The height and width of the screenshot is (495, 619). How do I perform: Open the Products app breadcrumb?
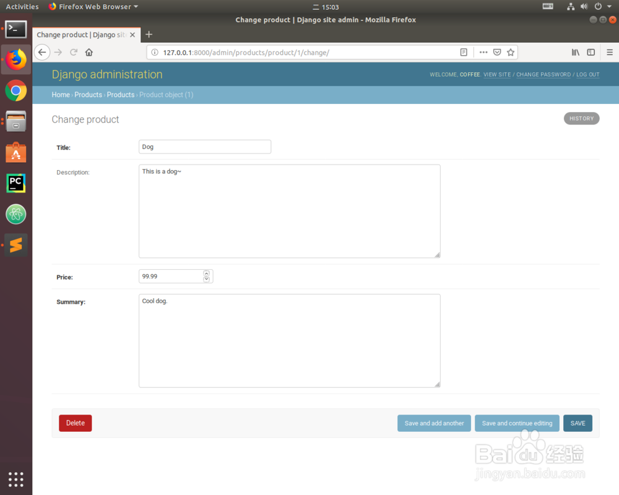click(88, 95)
